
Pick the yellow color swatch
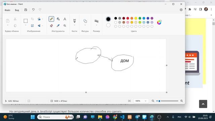click(x=136, y=18)
